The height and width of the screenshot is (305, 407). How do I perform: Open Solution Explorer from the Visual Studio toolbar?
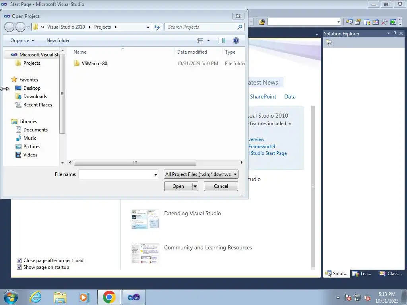coord(349,22)
